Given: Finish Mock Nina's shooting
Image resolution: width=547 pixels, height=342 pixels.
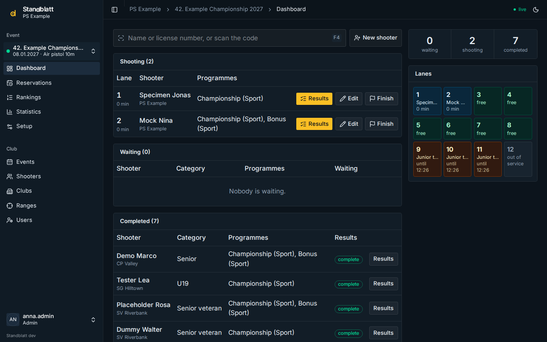Looking at the screenshot, I should [x=382, y=124].
